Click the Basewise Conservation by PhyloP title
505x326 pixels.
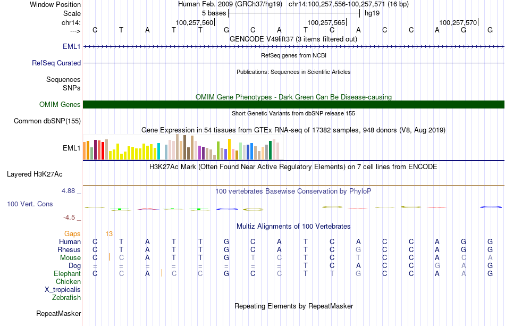[293, 191]
